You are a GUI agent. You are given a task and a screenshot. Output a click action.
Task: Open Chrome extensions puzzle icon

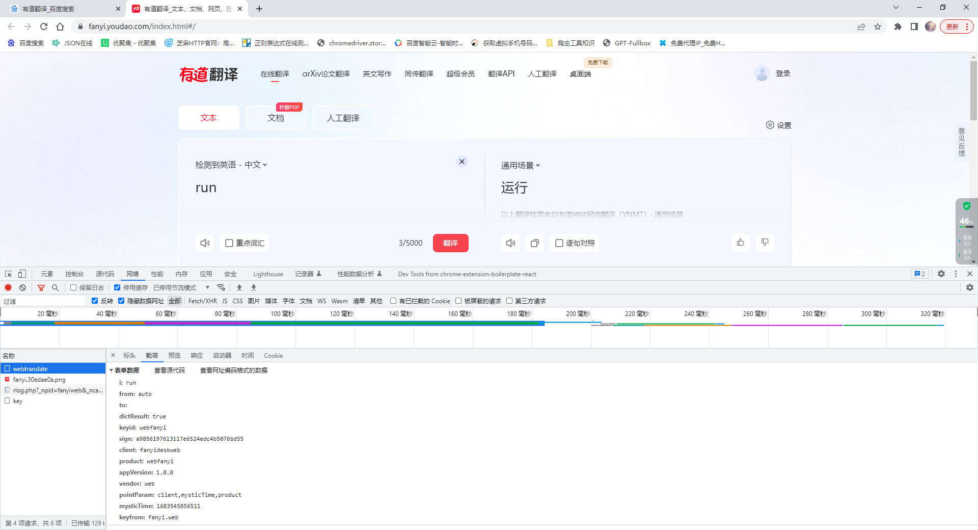click(x=898, y=26)
